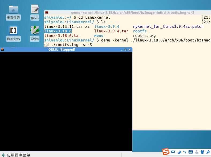
Task: Click linux-3.13.11.tar.xz in the terminal listing
Action: [67, 26]
